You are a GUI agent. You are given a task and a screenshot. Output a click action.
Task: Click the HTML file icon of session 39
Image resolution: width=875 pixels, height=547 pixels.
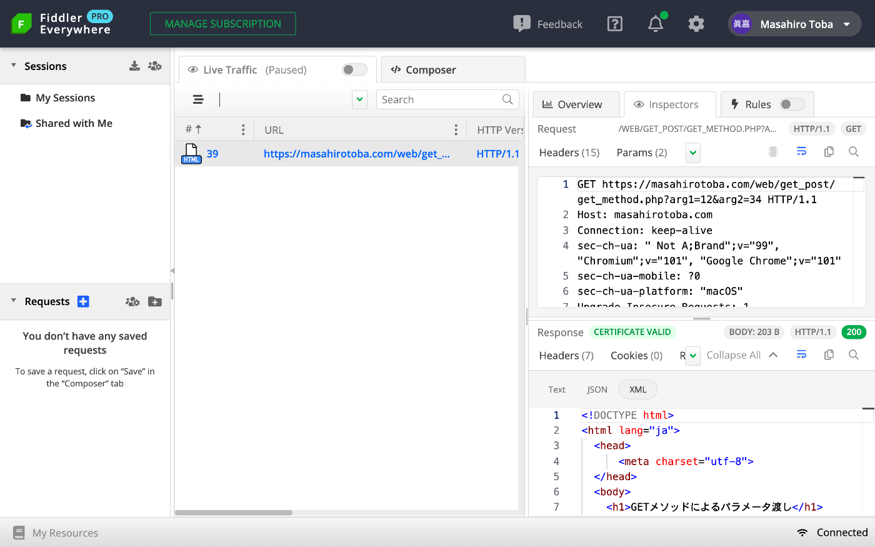[x=191, y=154]
